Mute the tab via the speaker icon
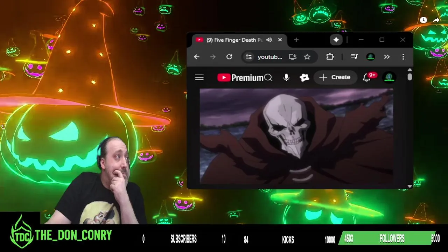448x252 pixels. tap(269, 40)
